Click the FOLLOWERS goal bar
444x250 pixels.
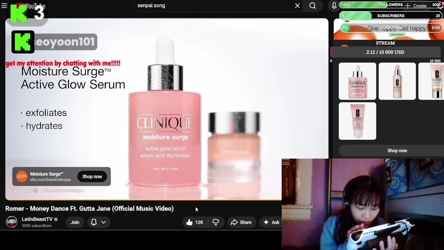point(391,5)
